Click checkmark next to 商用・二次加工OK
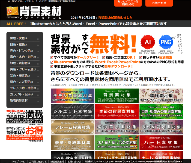 pos(104,57)
